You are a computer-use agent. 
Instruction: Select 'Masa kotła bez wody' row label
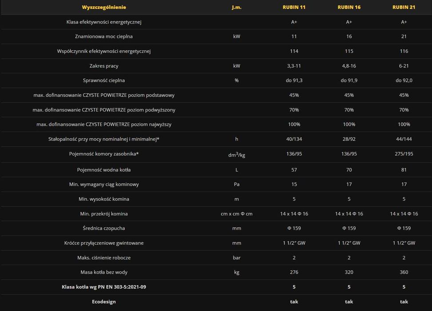tap(104, 272)
